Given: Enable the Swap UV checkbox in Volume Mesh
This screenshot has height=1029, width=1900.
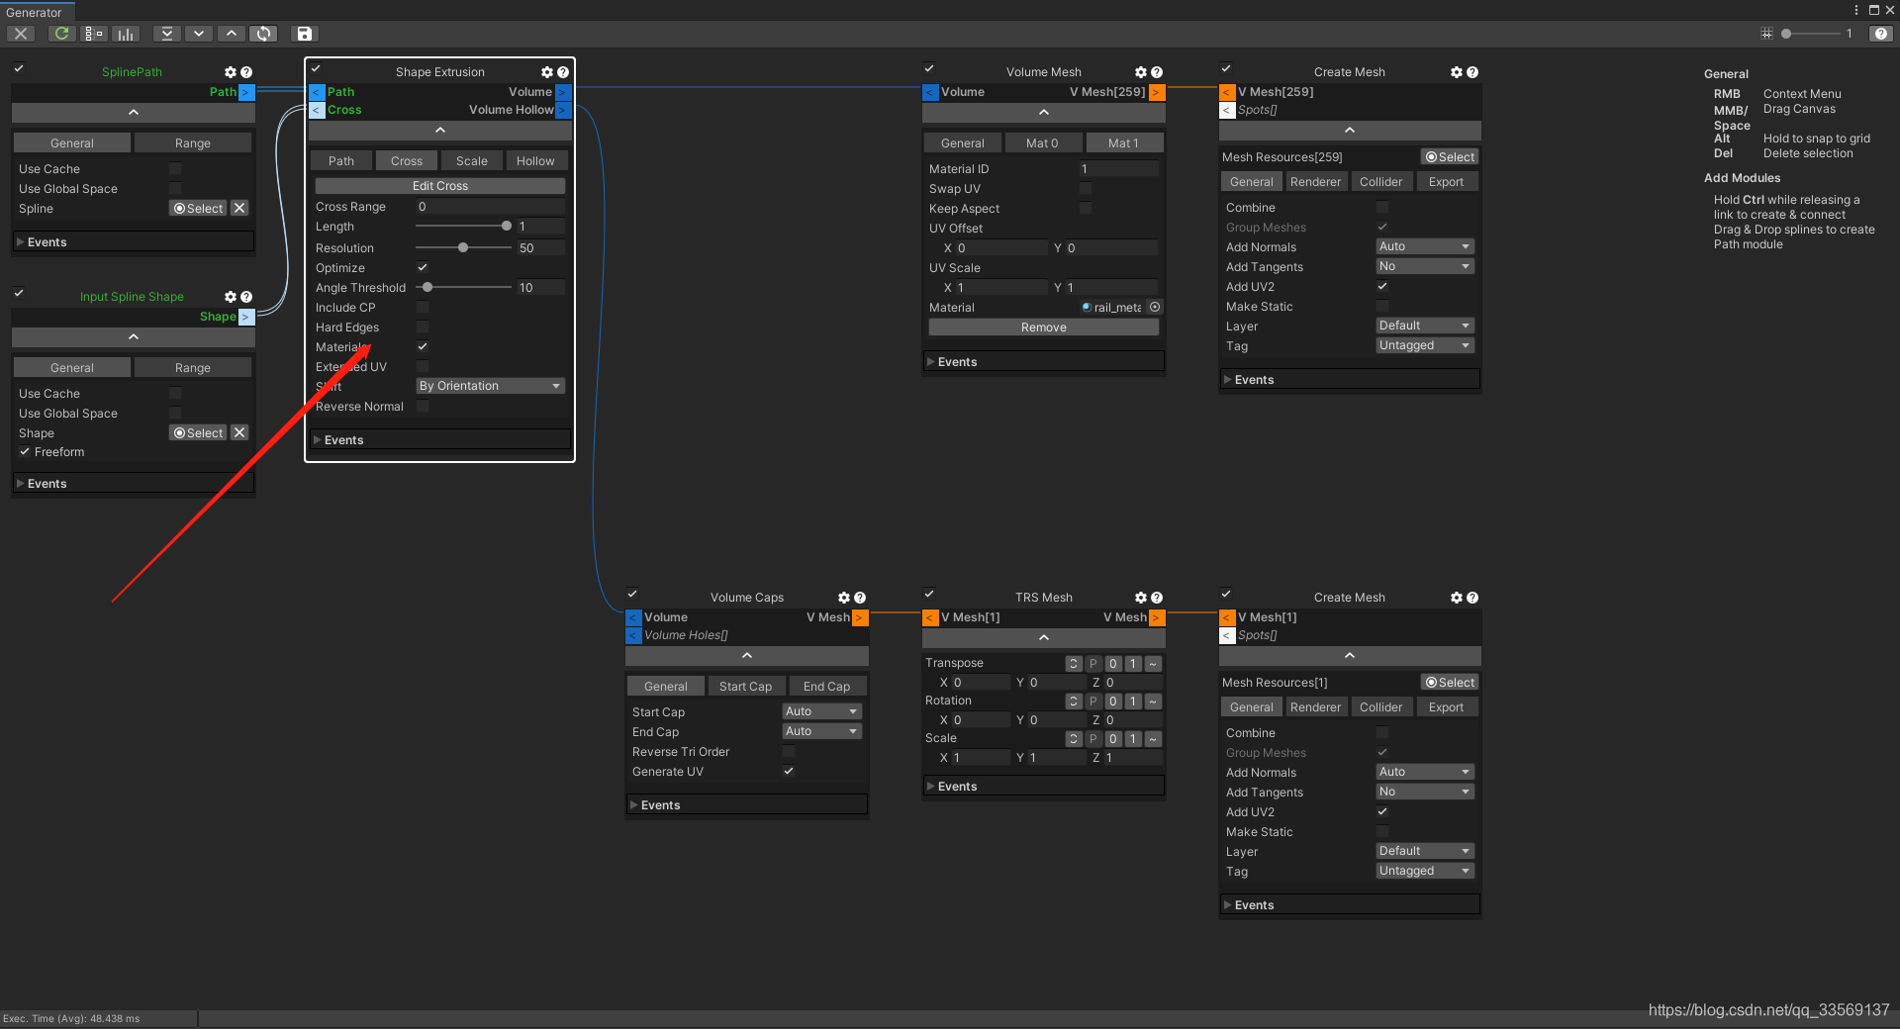Looking at the screenshot, I should tap(1086, 188).
